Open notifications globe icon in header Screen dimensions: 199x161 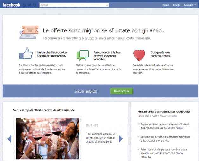coord(35,5)
